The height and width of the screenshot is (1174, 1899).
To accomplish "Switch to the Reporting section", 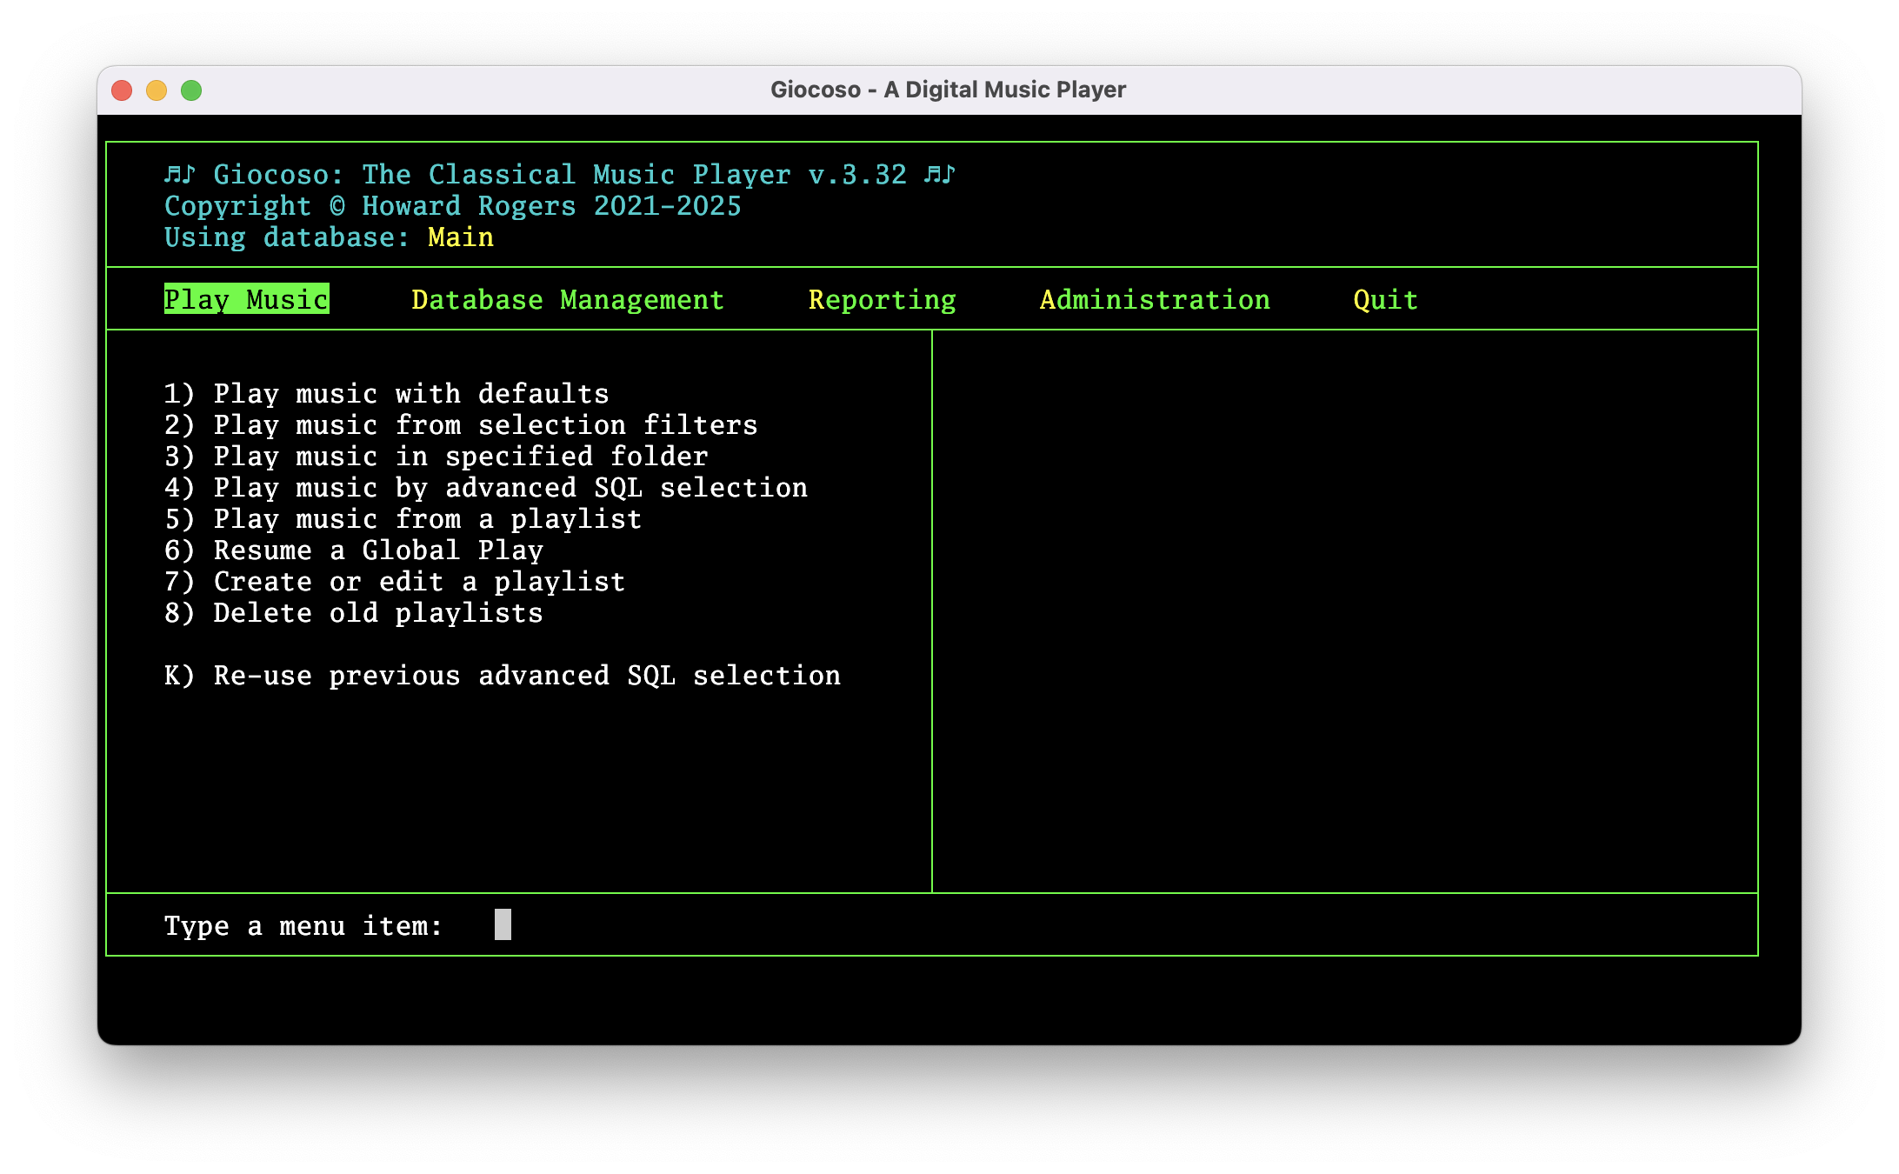I will coord(883,299).
